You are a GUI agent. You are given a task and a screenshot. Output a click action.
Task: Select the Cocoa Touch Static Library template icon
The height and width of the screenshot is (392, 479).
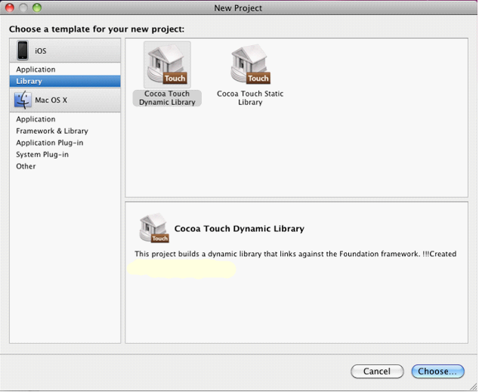250,64
